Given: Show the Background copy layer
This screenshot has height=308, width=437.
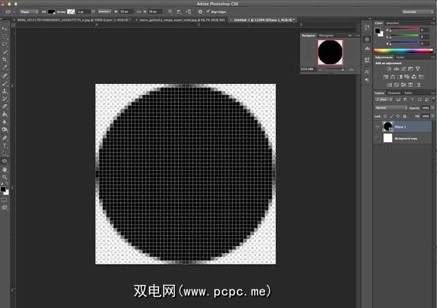Looking at the screenshot, I should (377, 138).
